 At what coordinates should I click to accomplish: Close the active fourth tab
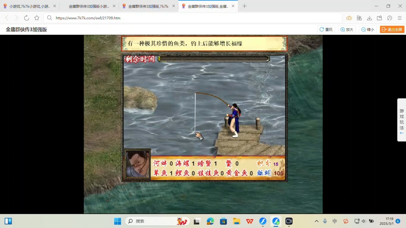click(x=233, y=6)
